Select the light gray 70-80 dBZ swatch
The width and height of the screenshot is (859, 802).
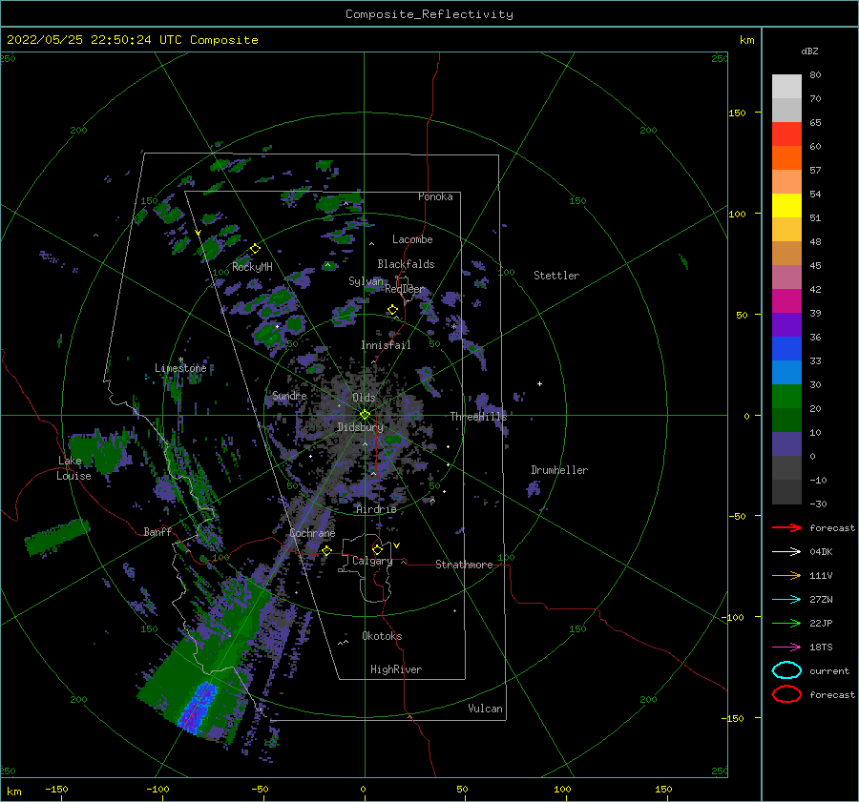point(786,87)
